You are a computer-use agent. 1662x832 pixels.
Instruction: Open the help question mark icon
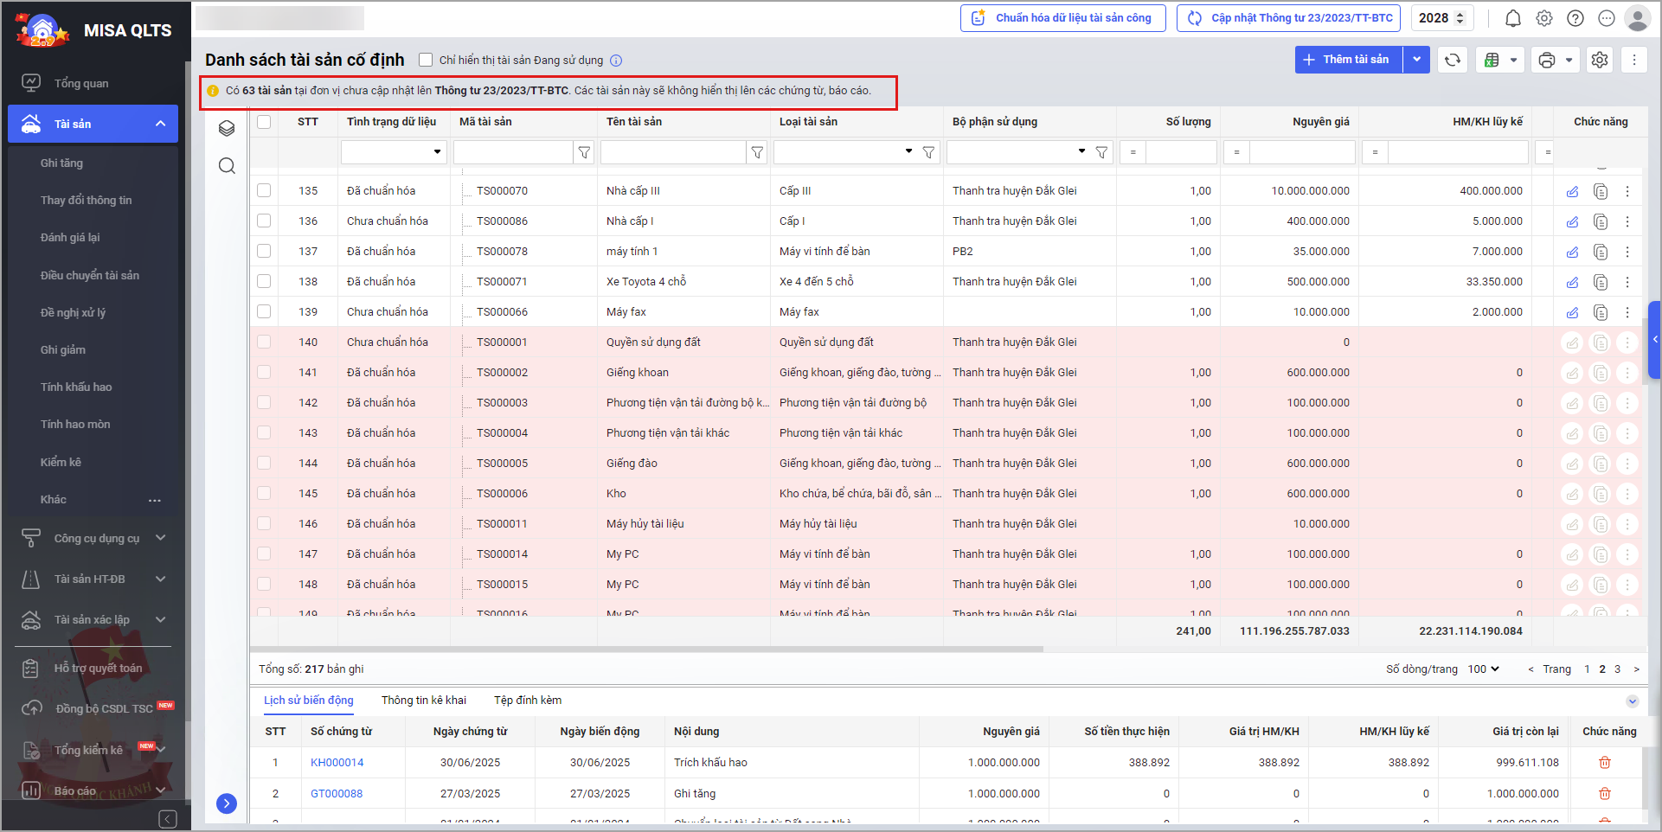[1575, 18]
